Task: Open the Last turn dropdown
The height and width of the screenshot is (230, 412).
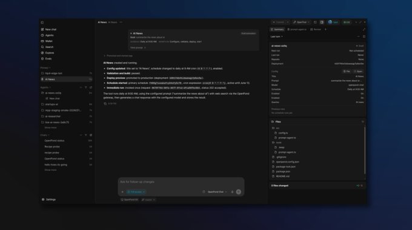Action: click(x=277, y=36)
